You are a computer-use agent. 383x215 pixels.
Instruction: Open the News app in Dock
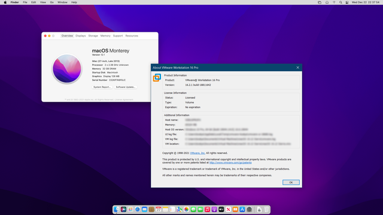point(228,210)
